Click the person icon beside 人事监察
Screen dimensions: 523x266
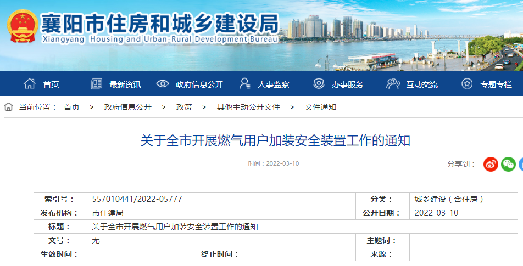pos(245,83)
